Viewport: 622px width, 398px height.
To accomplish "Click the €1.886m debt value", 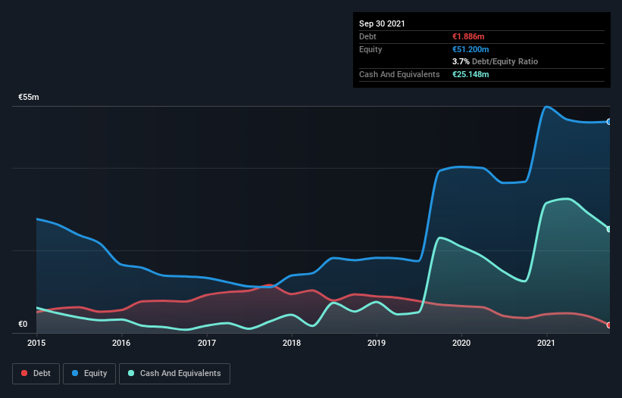I will click(x=468, y=36).
